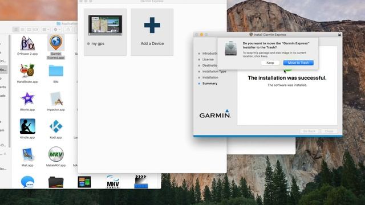This screenshot has height=205, width=365.
Task: Click the Add a Device plus tile
Action: pyautogui.click(x=152, y=32)
